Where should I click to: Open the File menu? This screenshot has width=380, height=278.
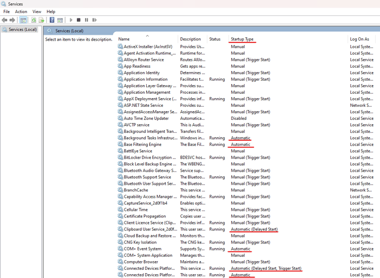point(6,11)
